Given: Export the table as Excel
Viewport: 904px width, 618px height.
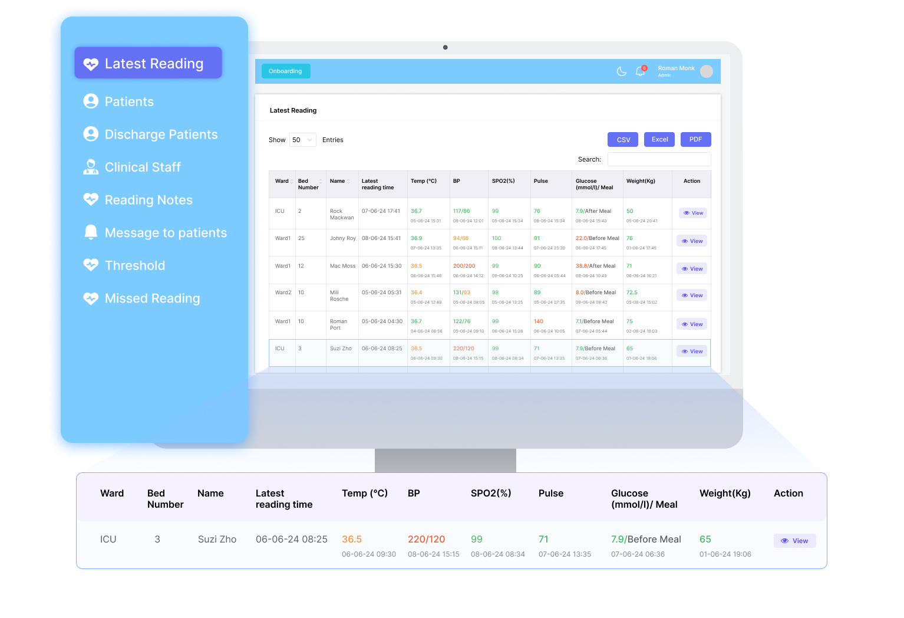Looking at the screenshot, I should pos(659,139).
